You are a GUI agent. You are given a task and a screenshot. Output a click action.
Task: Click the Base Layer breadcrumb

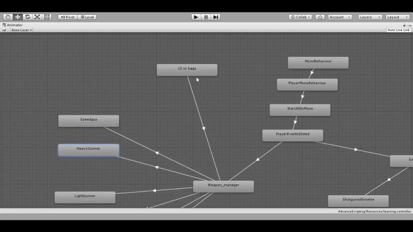21,30
